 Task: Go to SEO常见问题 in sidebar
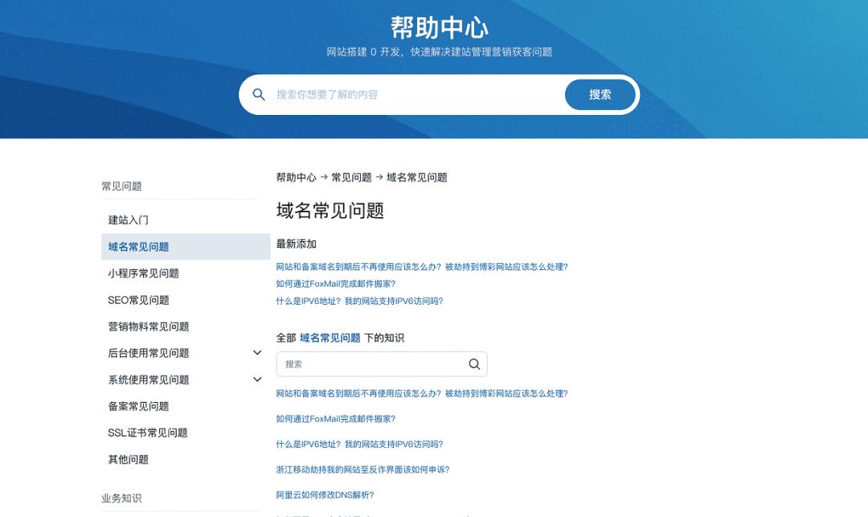[138, 300]
